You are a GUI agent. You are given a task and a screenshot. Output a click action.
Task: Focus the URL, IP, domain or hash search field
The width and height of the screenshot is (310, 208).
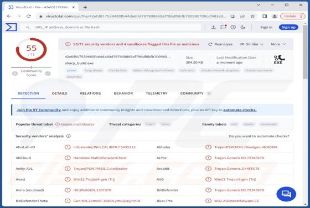tap(112, 27)
